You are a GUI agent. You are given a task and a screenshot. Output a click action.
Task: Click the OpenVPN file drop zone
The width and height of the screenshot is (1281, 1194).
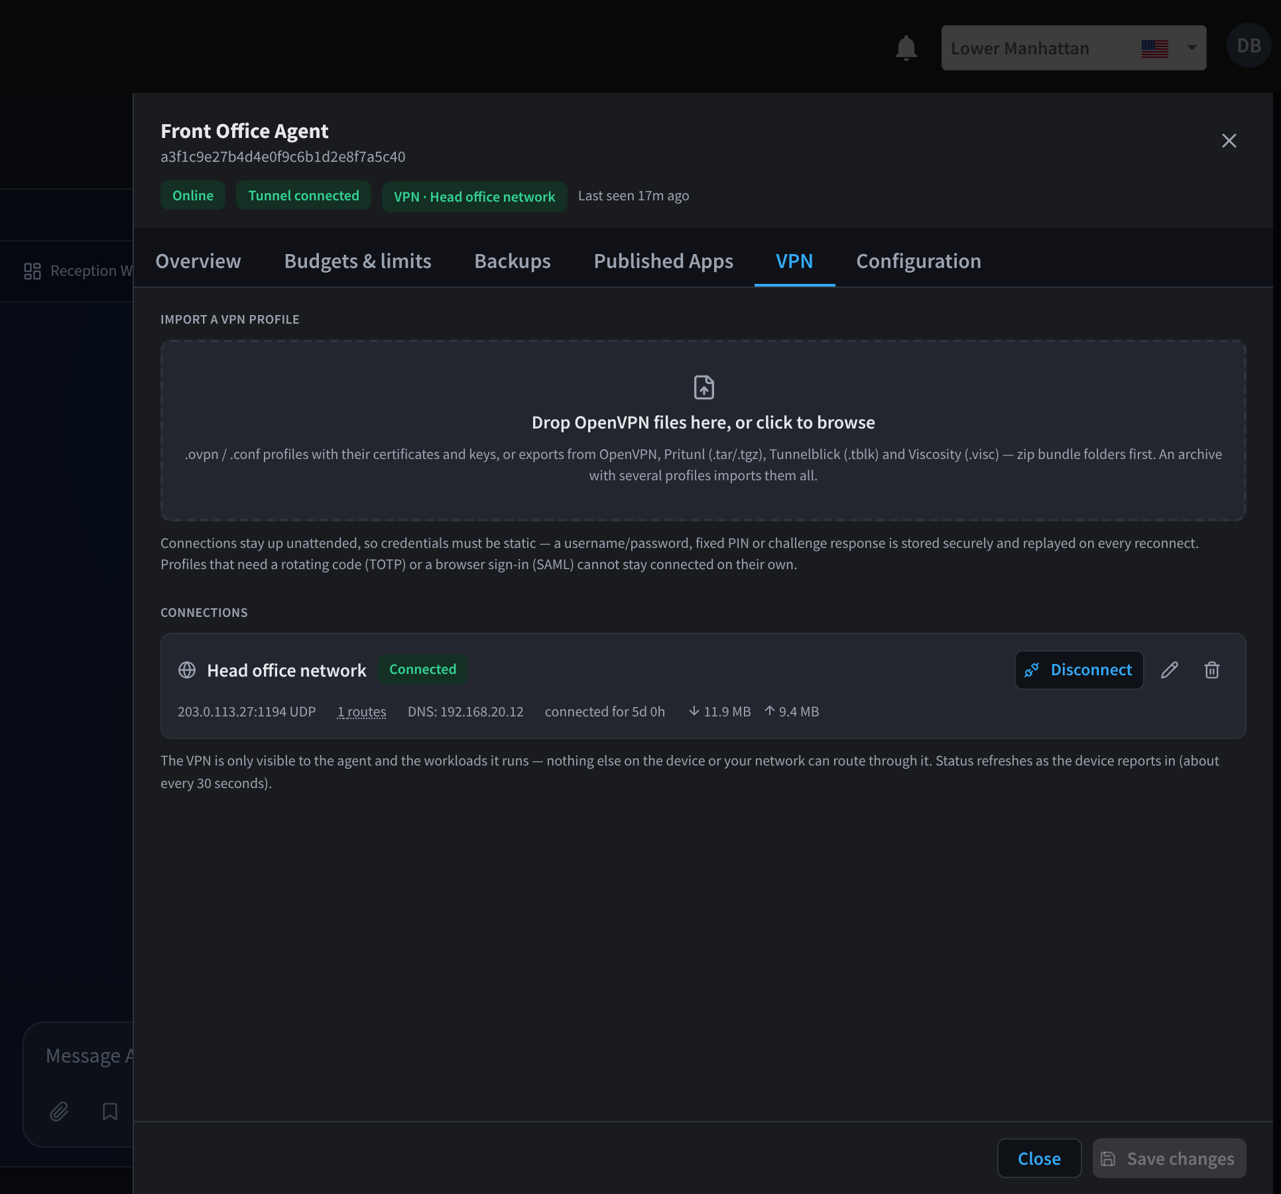coord(703,431)
